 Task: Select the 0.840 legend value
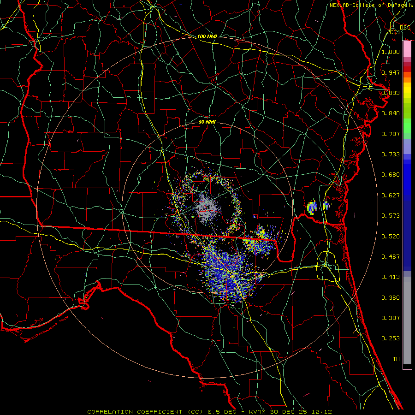(x=391, y=113)
